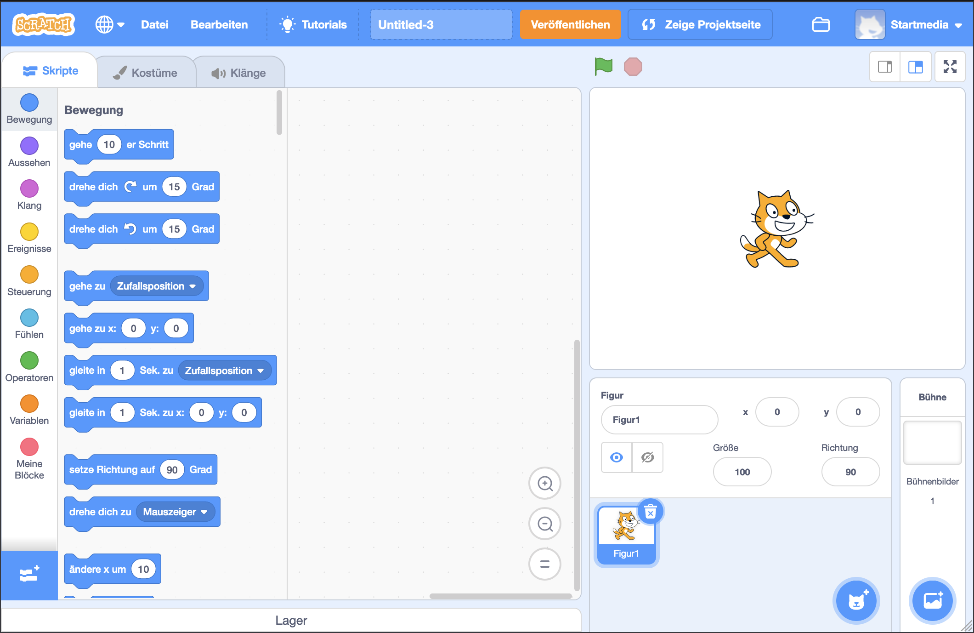Switch to small stage layout
974x633 pixels.
point(885,67)
